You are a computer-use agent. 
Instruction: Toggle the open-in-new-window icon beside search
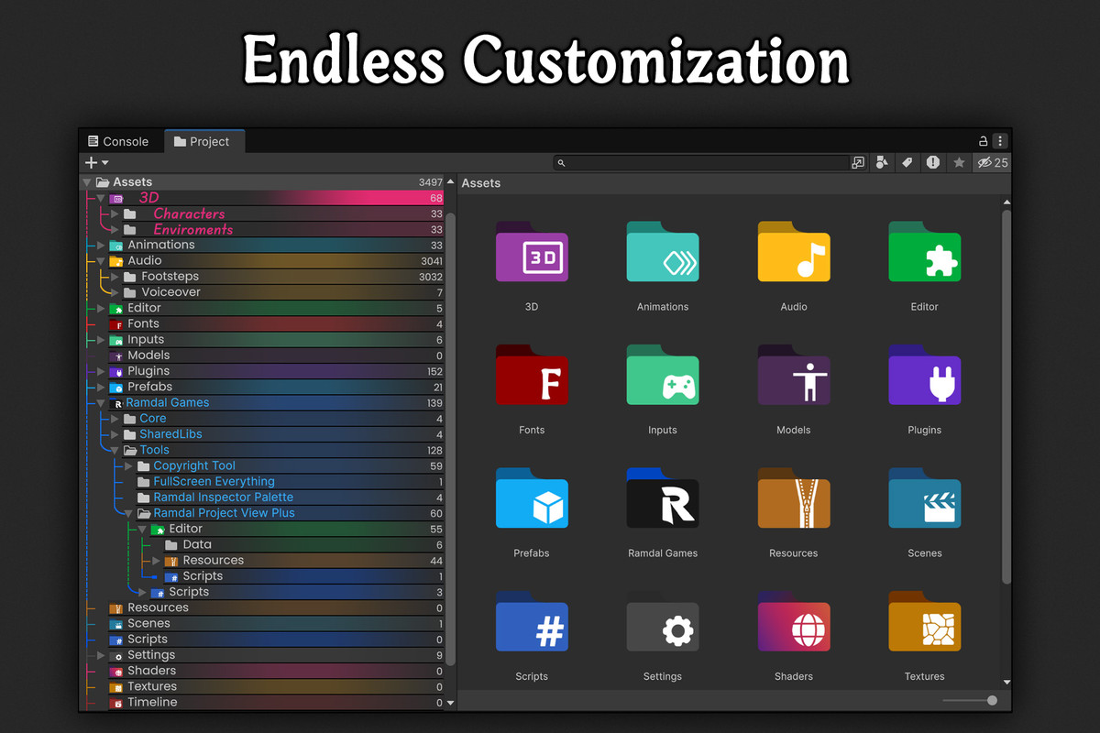point(859,162)
